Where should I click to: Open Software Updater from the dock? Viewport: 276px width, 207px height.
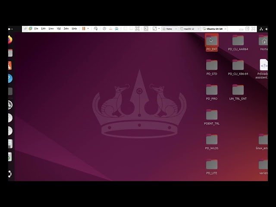click(10, 105)
